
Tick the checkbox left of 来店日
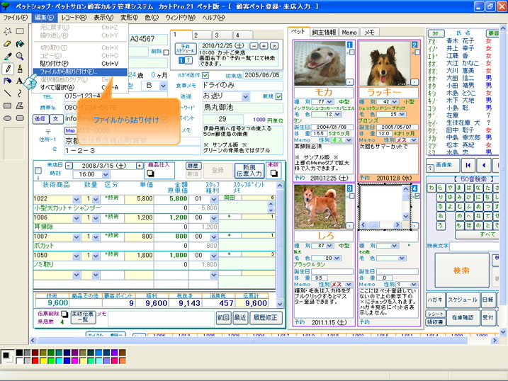pos(38,170)
